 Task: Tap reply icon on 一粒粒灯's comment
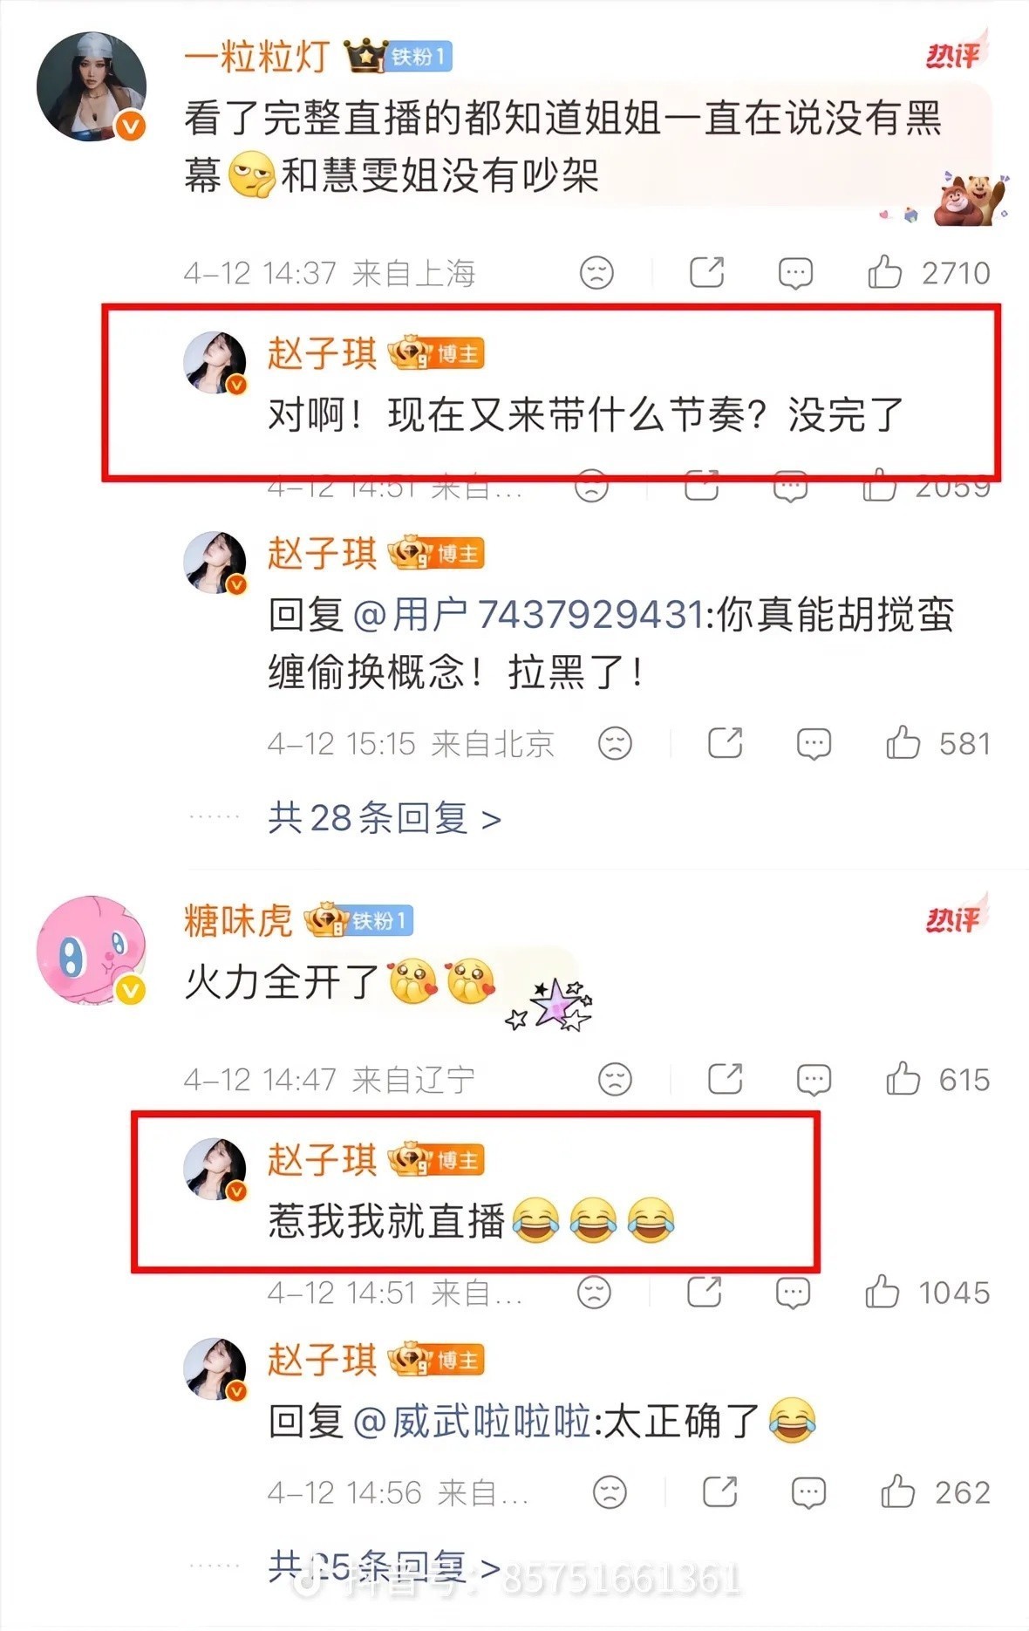795,273
